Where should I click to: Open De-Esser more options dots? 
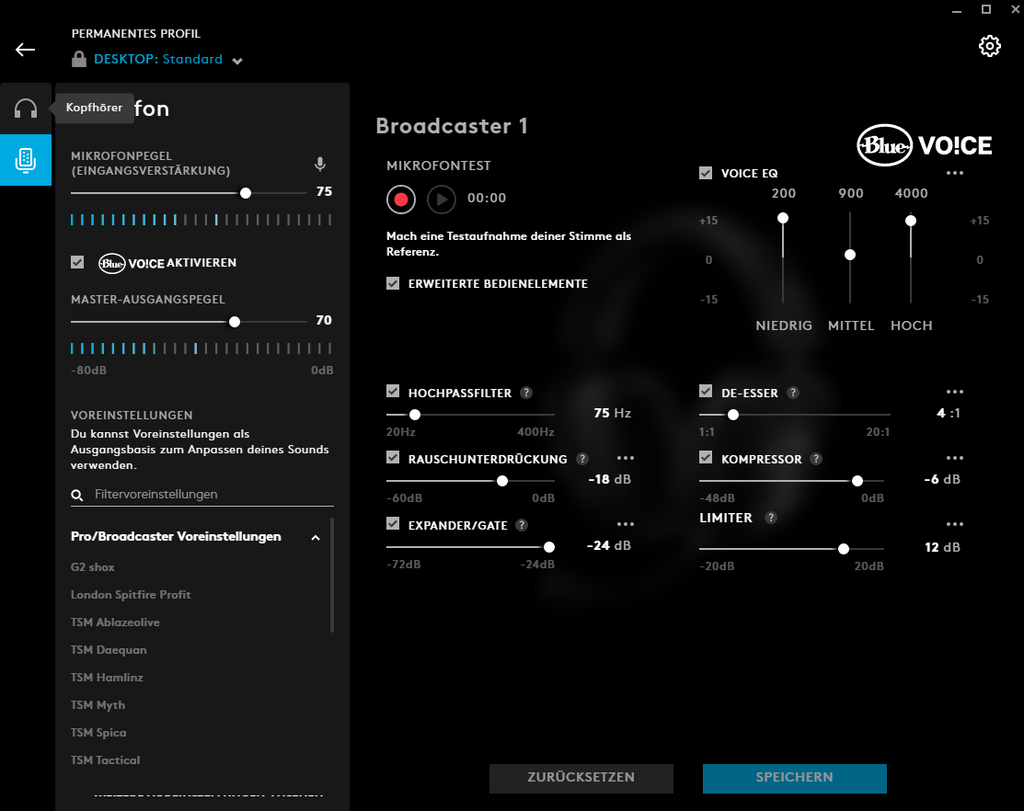[x=955, y=392]
